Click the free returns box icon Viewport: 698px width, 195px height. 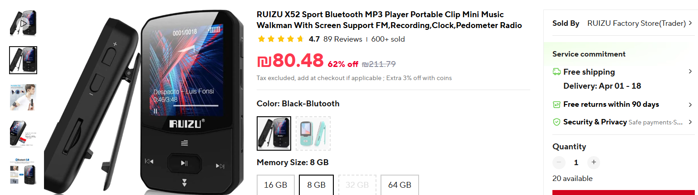point(556,105)
